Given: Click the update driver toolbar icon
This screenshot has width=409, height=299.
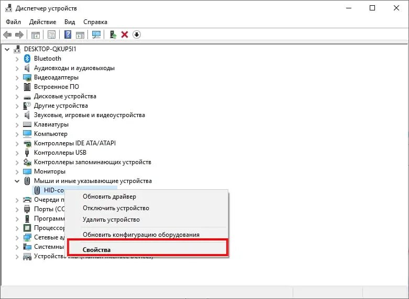Looking at the screenshot, I should click(x=113, y=34).
